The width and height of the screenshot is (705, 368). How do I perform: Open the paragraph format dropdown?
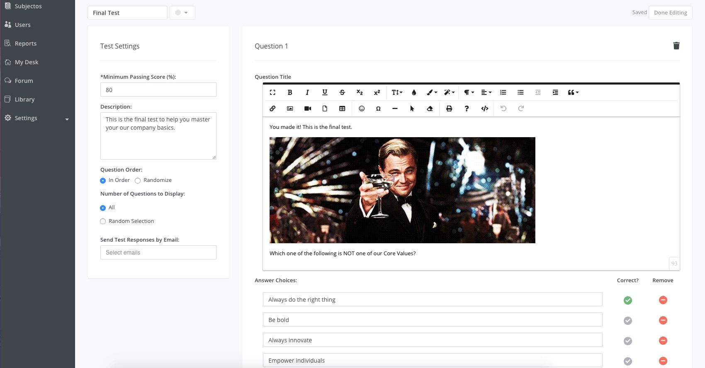(469, 92)
